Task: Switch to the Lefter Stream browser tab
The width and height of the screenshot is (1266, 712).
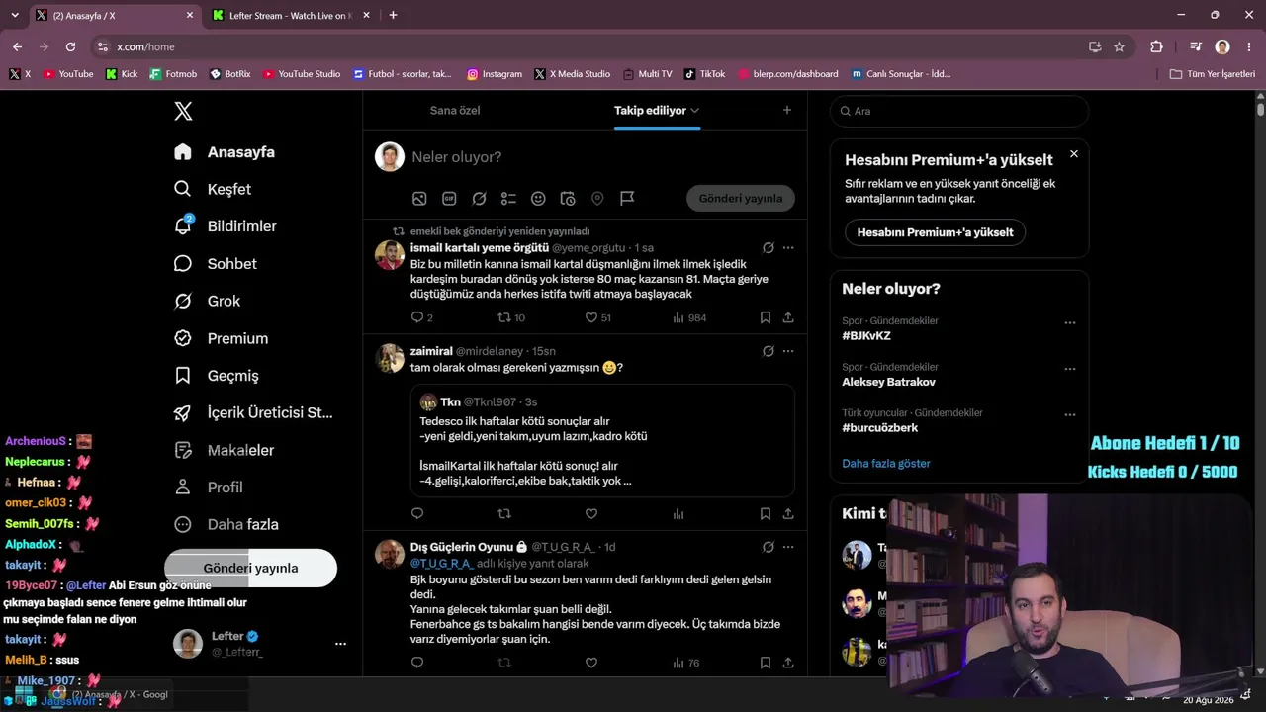Action: pos(291,16)
